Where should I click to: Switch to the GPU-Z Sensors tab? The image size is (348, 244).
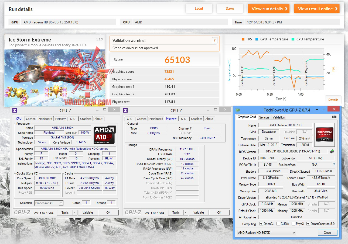pyautogui.click(x=264, y=117)
